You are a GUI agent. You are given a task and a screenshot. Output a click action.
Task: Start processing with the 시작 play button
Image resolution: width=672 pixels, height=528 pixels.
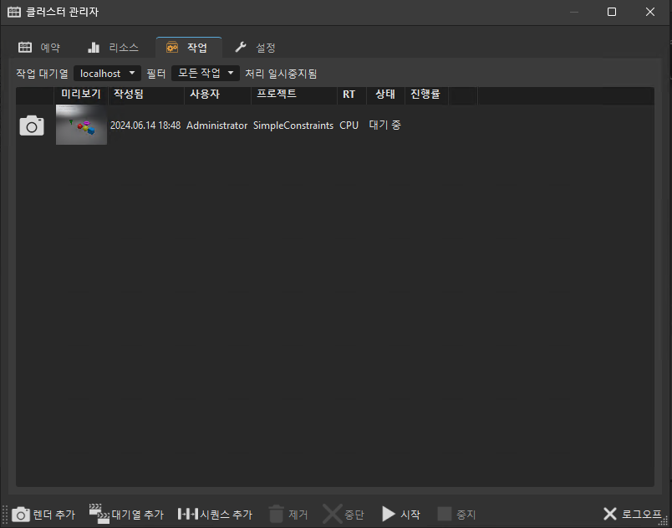tap(400, 514)
